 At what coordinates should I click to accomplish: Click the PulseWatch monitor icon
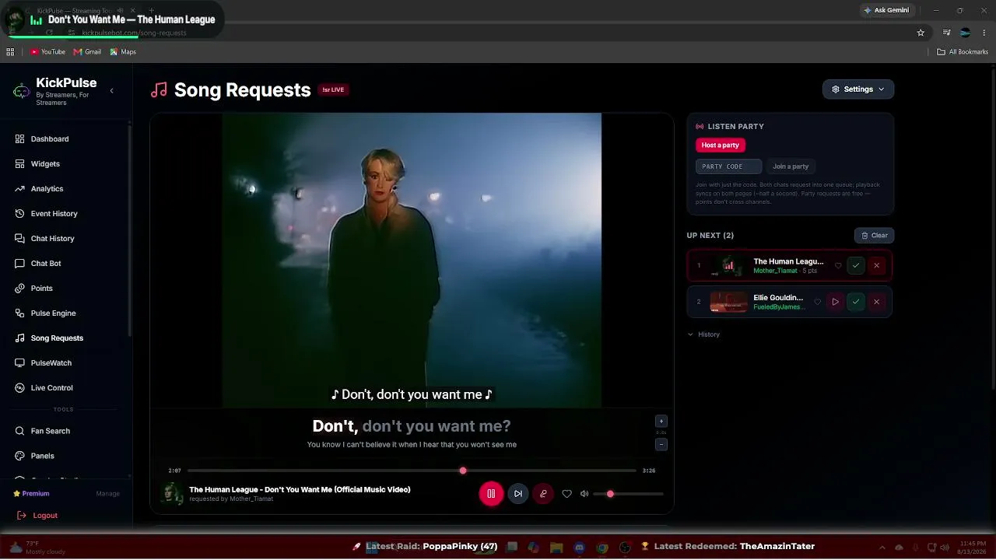point(20,363)
